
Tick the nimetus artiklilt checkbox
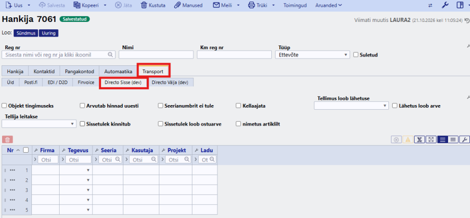click(238, 124)
